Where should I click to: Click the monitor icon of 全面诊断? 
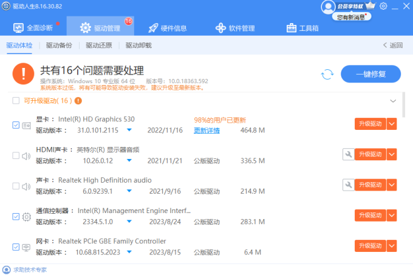click(18, 28)
